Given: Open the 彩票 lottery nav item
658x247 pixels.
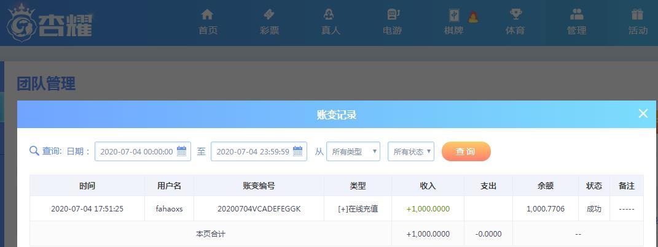Looking at the screenshot, I should pyautogui.click(x=269, y=22).
